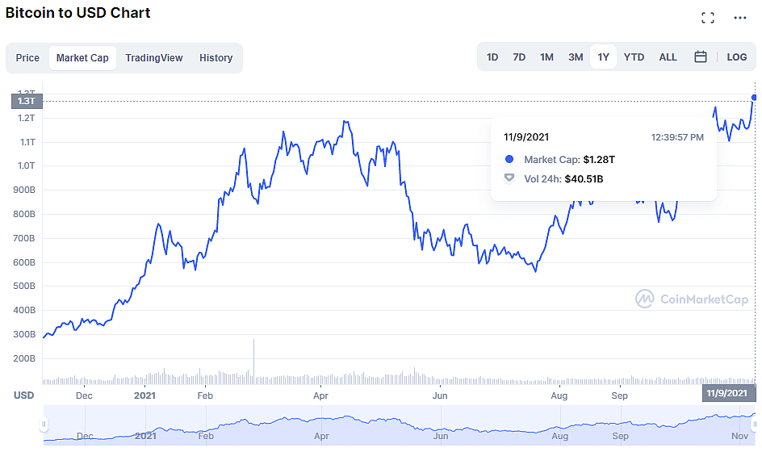
Task: Open the calendar date range picker
Action: pos(701,56)
